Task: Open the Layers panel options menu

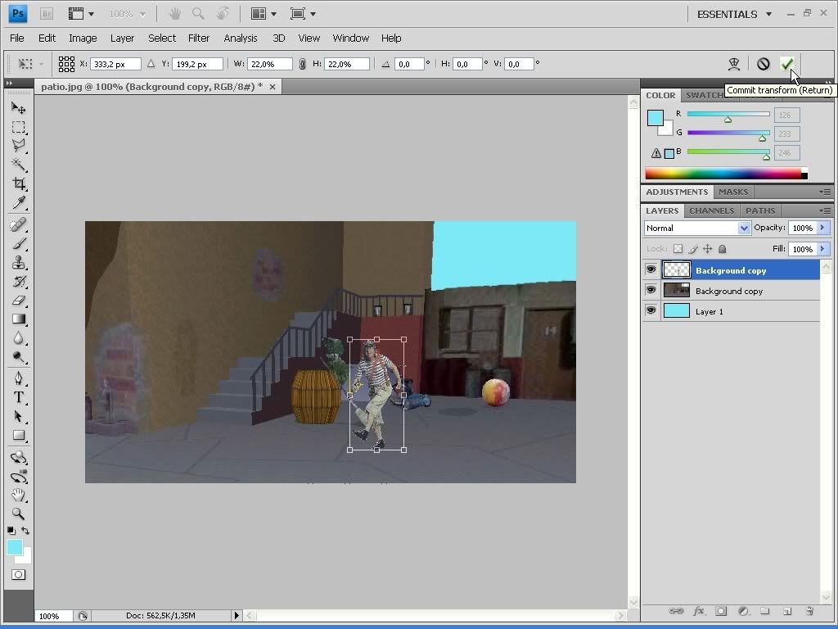Action: (825, 210)
